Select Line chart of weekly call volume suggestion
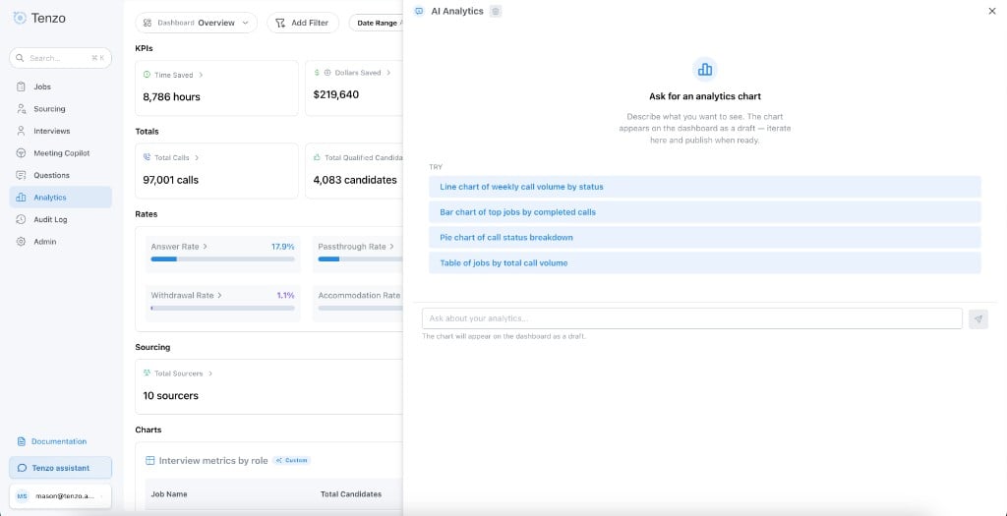Viewport: 1007px width, 516px height. pos(704,187)
